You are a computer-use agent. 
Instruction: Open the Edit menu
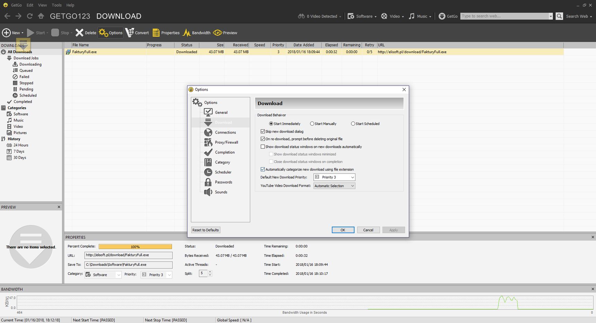pyautogui.click(x=30, y=5)
